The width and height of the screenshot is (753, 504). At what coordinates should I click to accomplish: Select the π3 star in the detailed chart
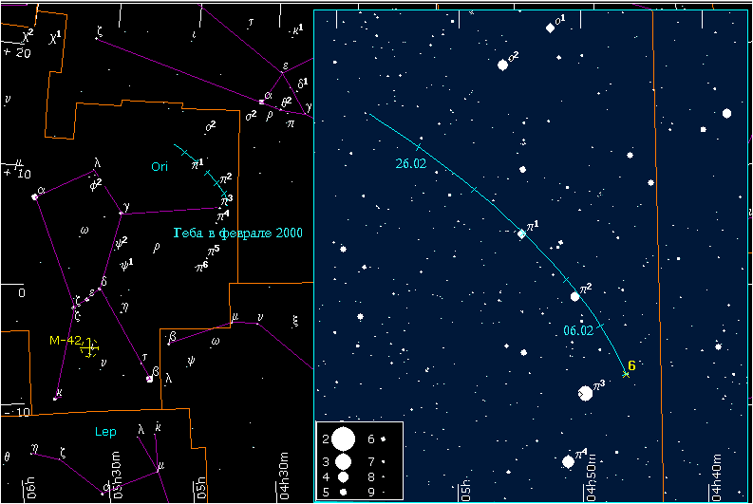click(585, 393)
